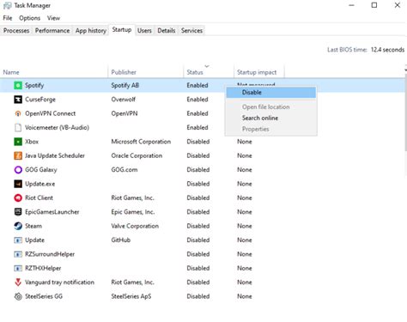The width and height of the screenshot is (407, 322).
Task: Select the CurseForge icon in the list
Action: coord(18,100)
